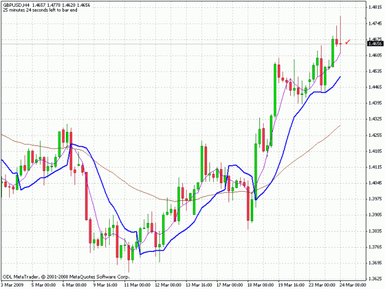The height and width of the screenshot is (289, 385).
Task: Click the long red candle after 6 Mar 08:00
Action: pos(86,196)
